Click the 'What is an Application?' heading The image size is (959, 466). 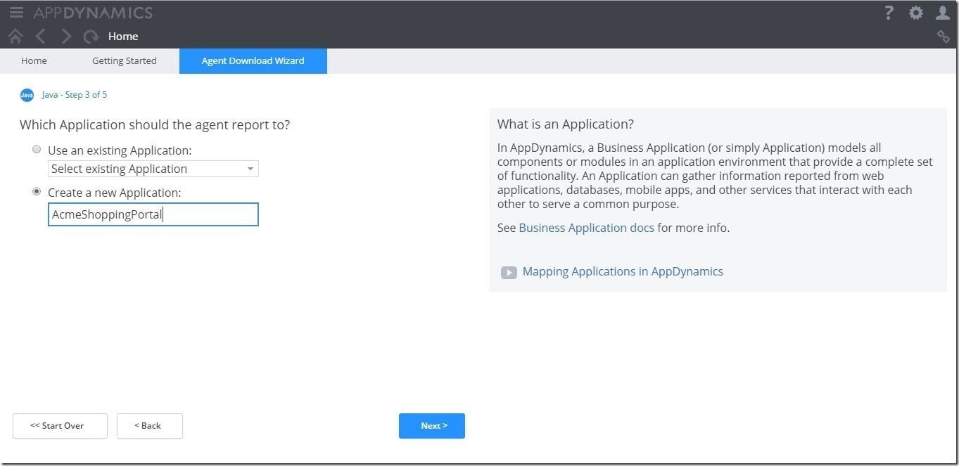[566, 124]
